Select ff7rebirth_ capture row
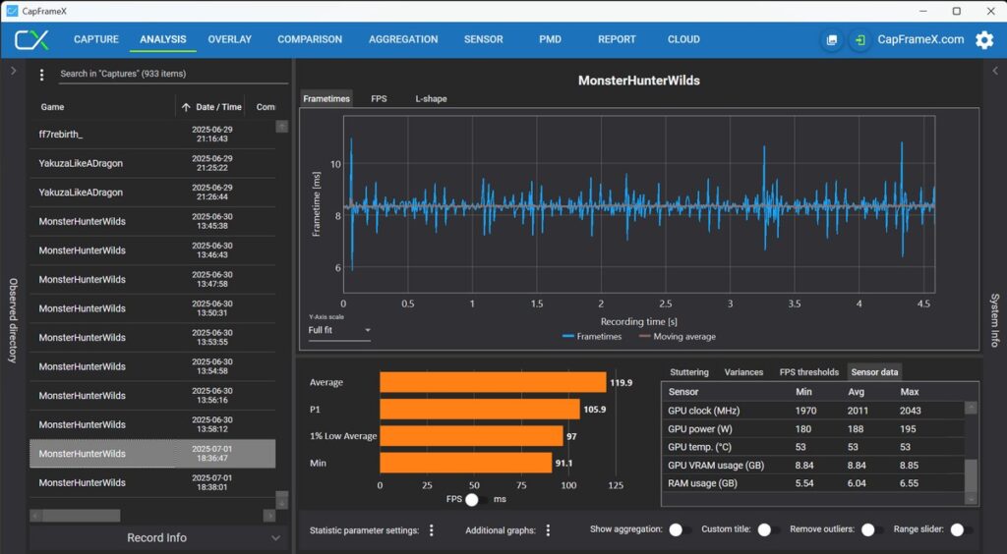Screen dimensions: 1007x554 [152, 134]
